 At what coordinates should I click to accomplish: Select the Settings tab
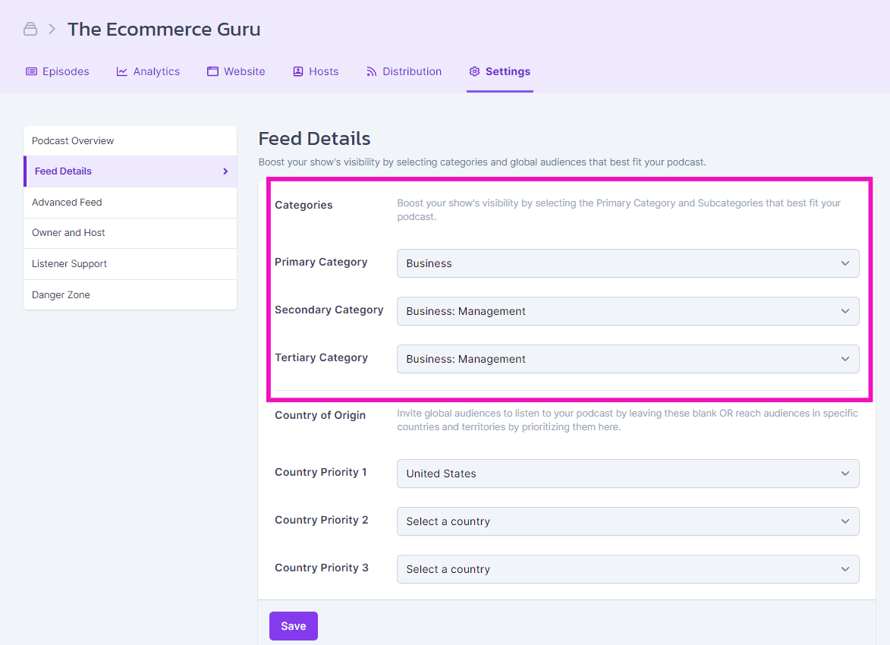click(x=500, y=71)
